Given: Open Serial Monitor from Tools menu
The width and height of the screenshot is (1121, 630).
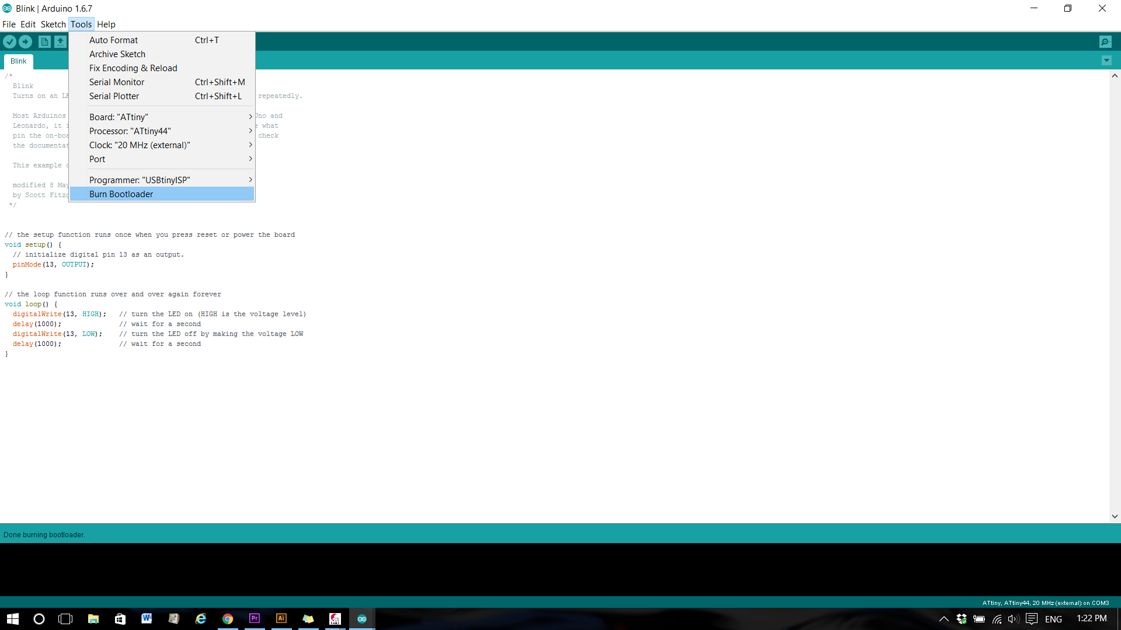Looking at the screenshot, I should pos(162,82).
